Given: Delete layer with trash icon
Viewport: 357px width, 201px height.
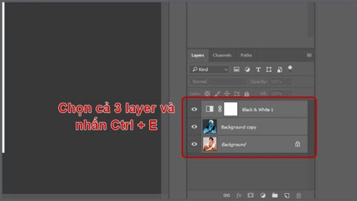Looking at the screenshot, I should [299, 195].
